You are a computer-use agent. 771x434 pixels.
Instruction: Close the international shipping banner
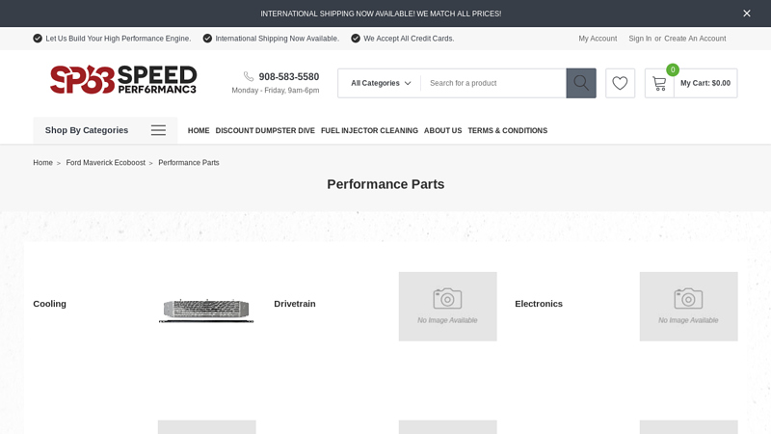(746, 14)
